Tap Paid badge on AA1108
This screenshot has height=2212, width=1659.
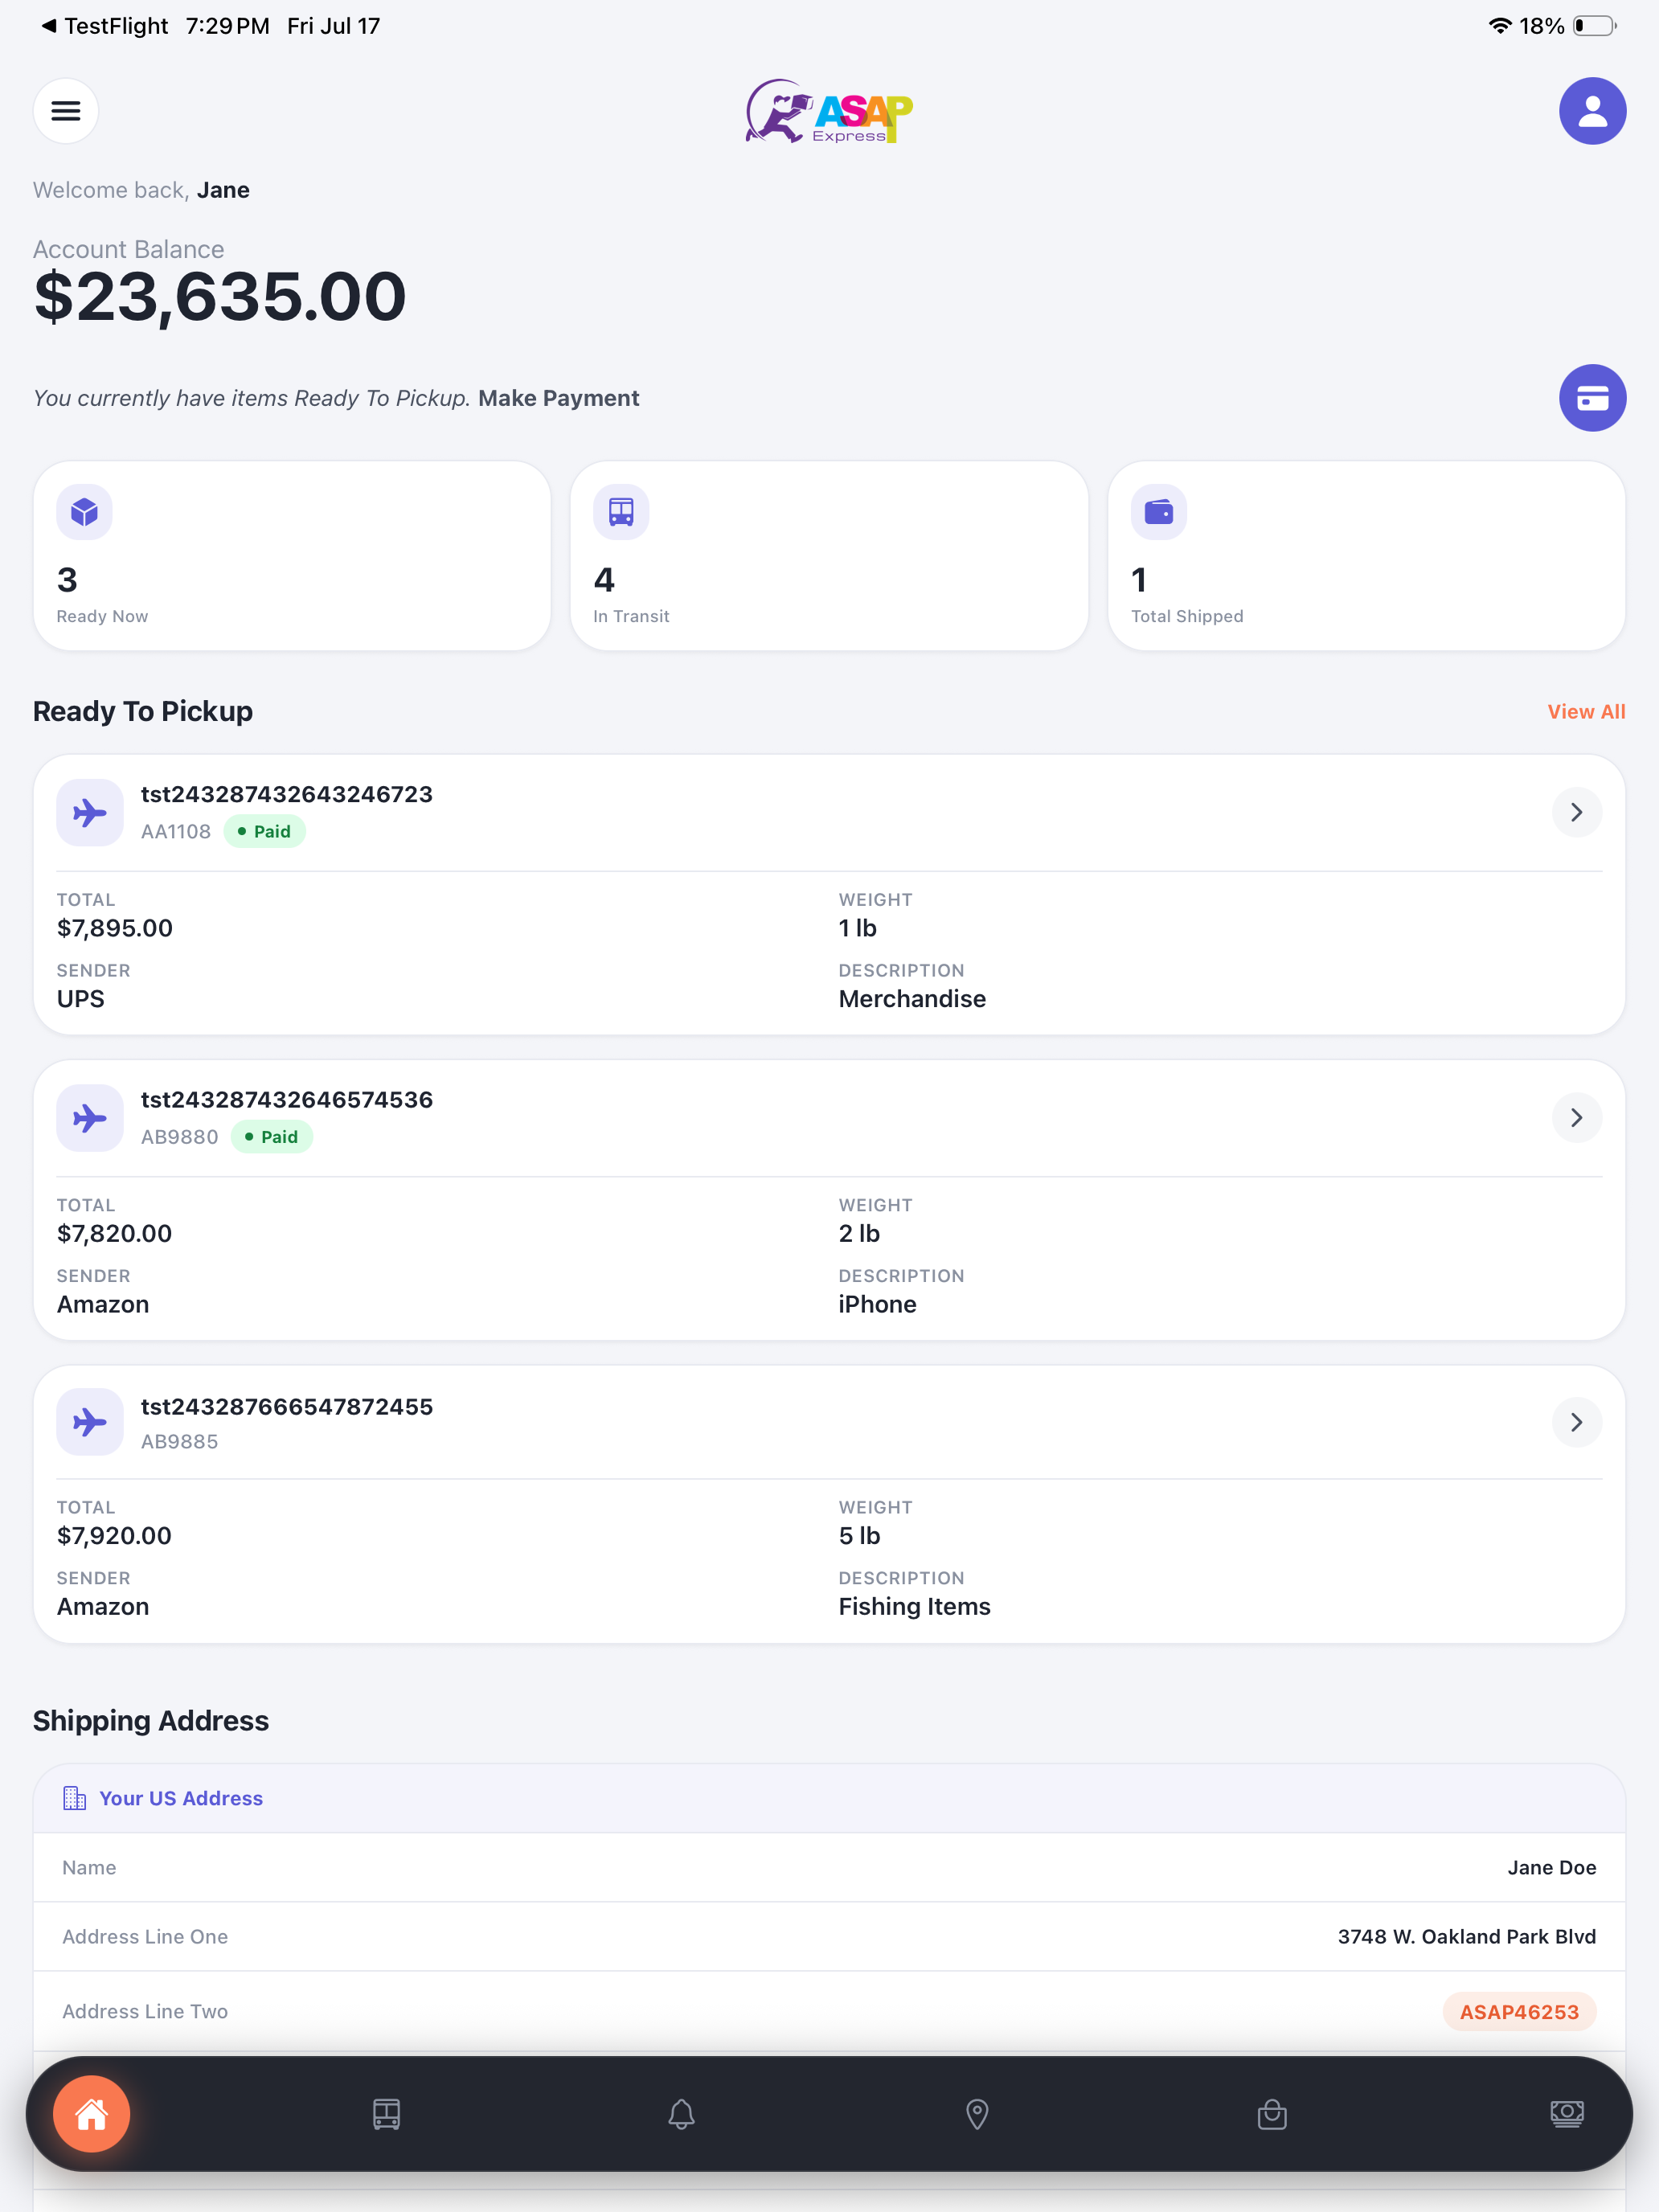(265, 832)
